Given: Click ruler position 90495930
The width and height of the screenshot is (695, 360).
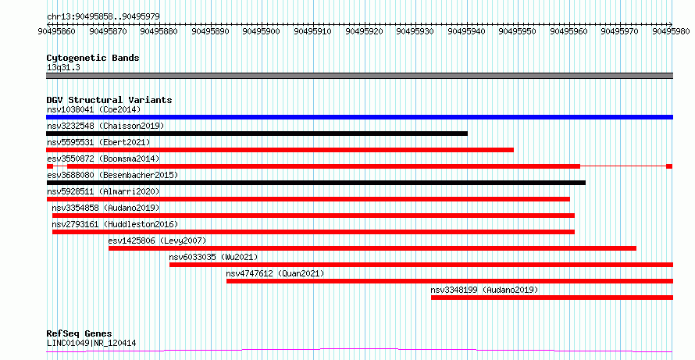Looking at the screenshot, I should [x=415, y=31].
